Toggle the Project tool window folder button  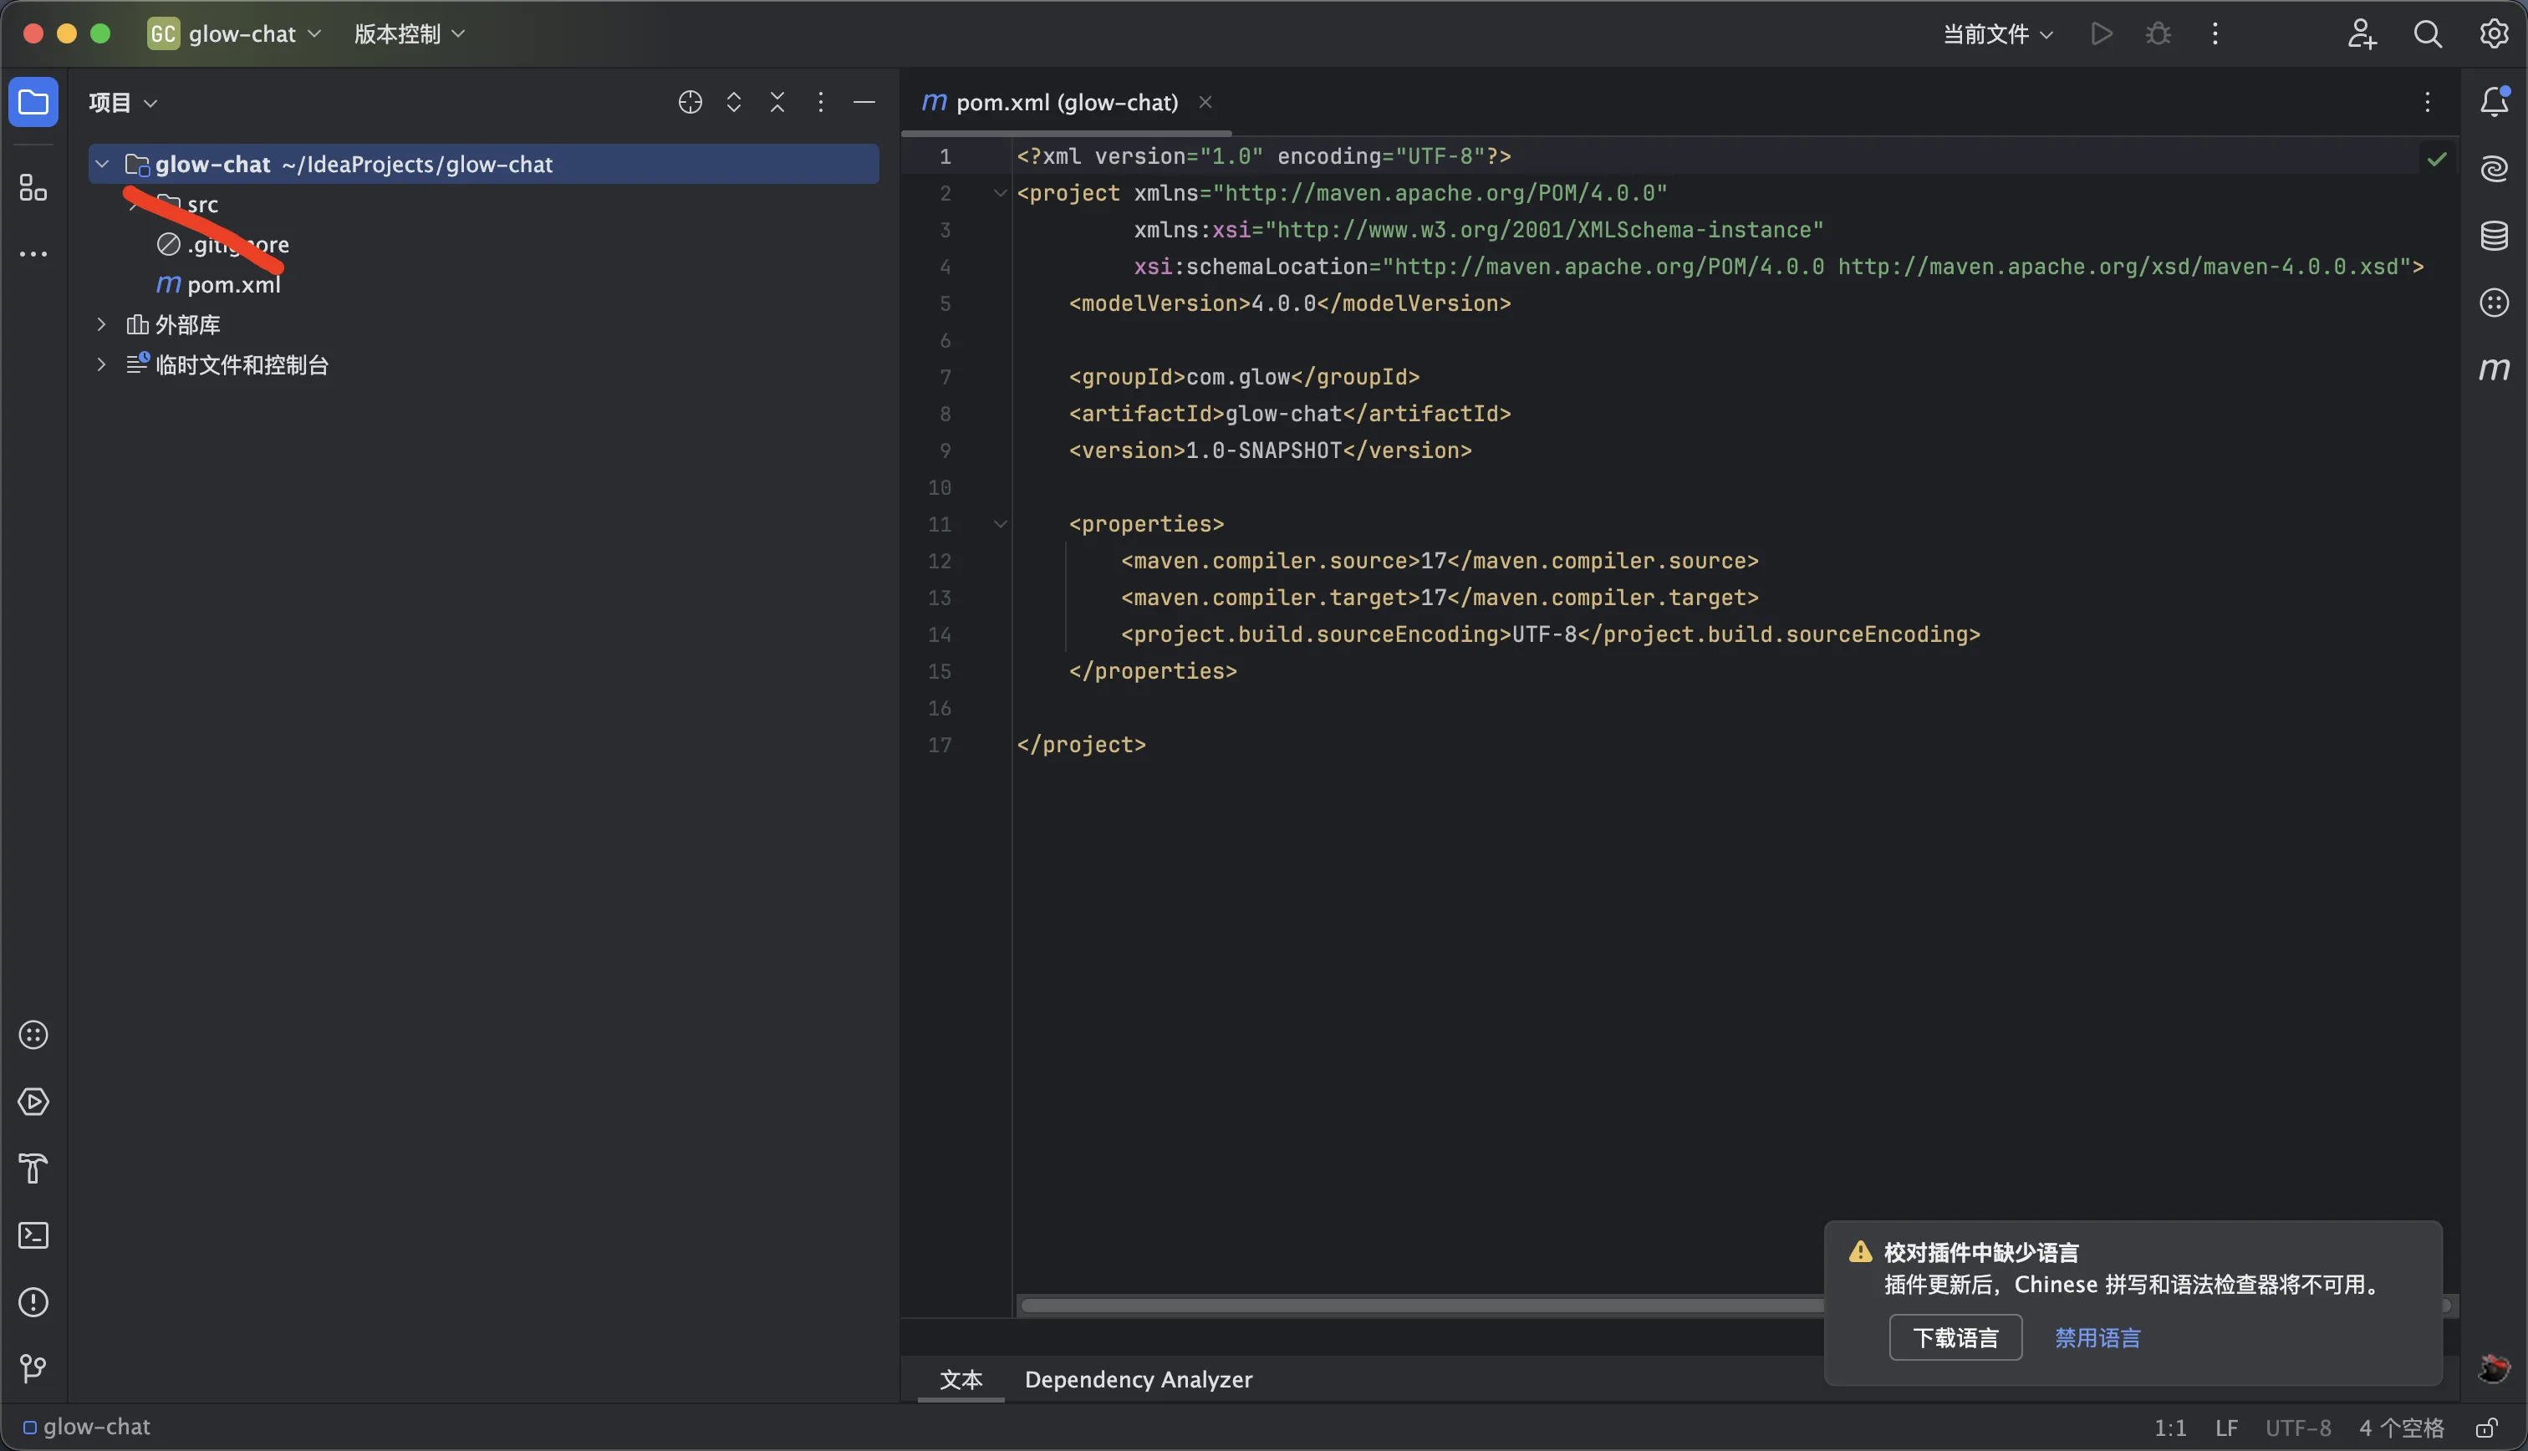33,102
